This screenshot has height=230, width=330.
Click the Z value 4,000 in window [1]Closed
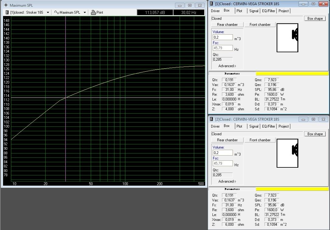tap(229, 109)
